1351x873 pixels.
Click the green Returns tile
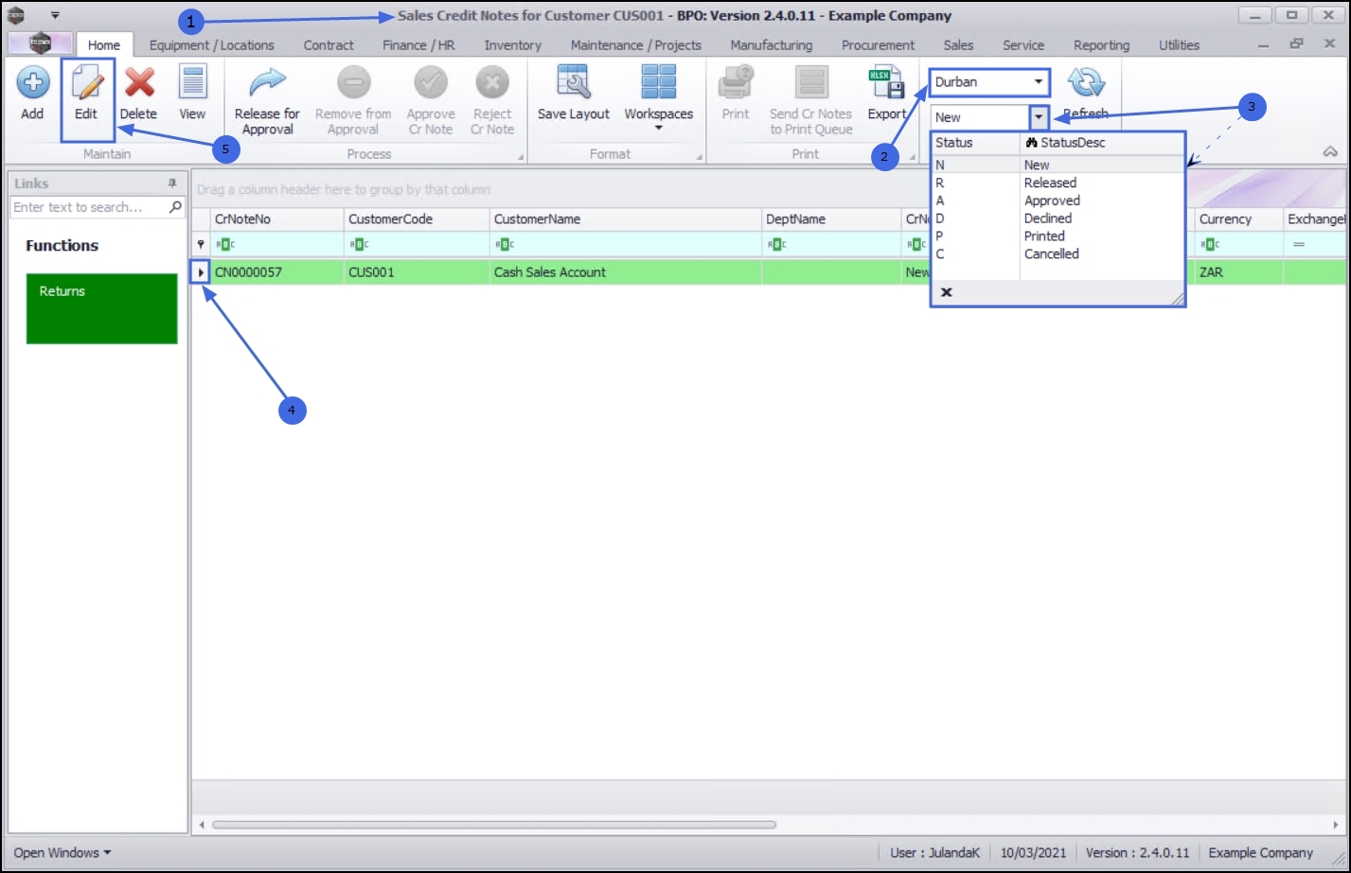(102, 308)
